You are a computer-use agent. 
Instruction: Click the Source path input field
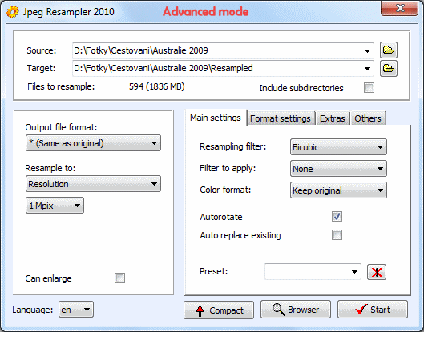pyautogui.click(x=223, y=50)
